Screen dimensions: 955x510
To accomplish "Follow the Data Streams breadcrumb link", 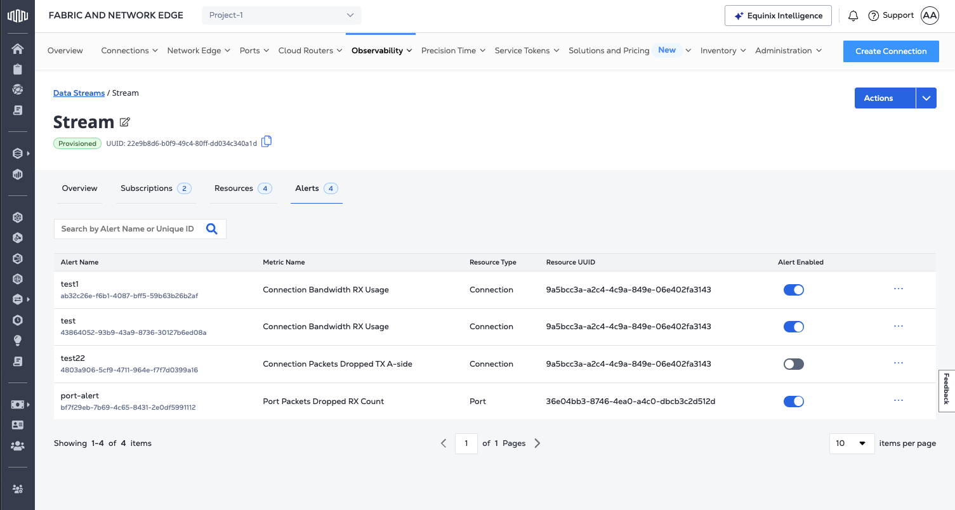I will (79, 93).
